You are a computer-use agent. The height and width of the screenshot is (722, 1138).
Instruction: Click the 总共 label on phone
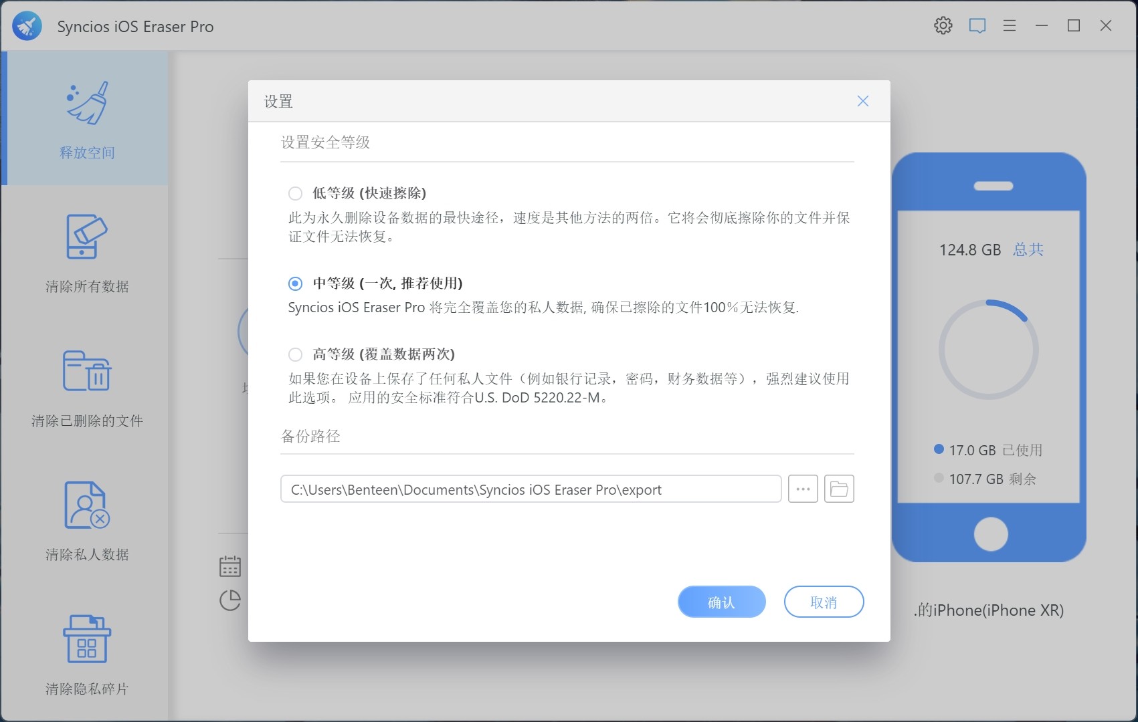(x=1028, y=249)
